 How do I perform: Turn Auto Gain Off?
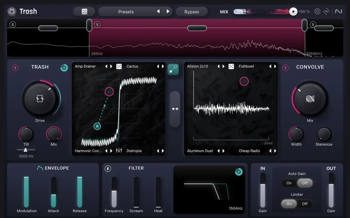click(x=305, y=183)
